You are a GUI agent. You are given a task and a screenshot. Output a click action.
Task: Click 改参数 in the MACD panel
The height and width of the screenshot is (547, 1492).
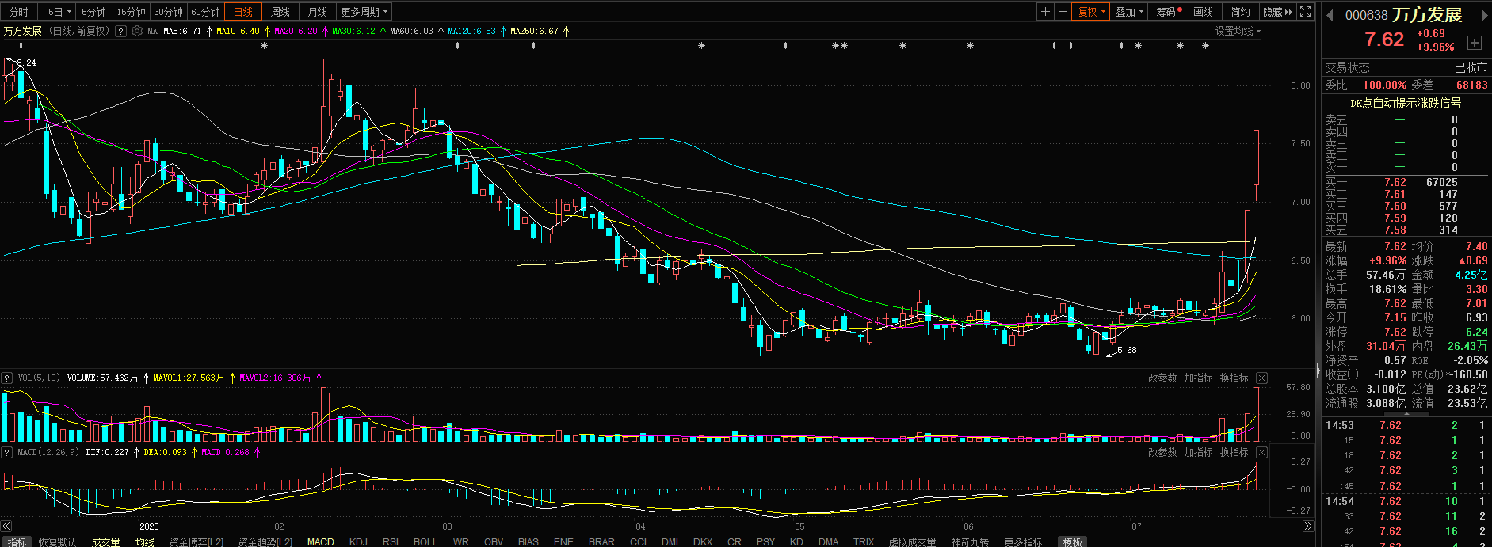click(1162, 453)
